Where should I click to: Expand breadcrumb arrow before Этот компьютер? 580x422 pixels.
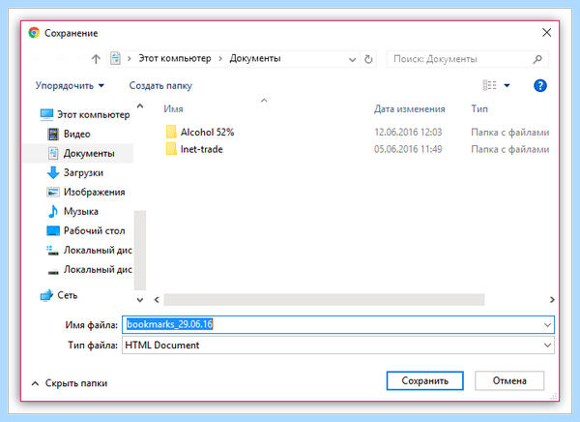coord(130,58)
